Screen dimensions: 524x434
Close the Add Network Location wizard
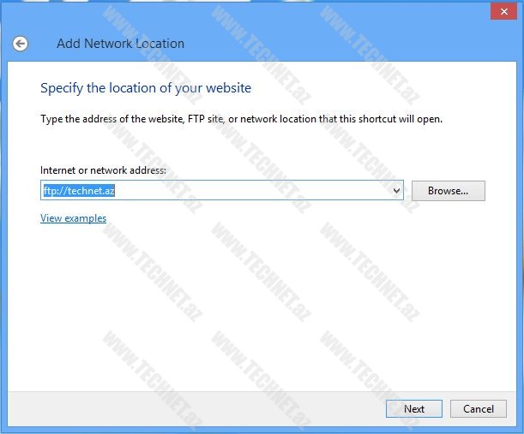point(502,11)
